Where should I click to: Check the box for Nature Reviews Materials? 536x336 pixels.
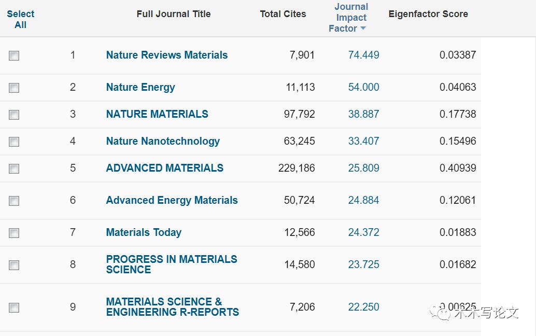14,55
